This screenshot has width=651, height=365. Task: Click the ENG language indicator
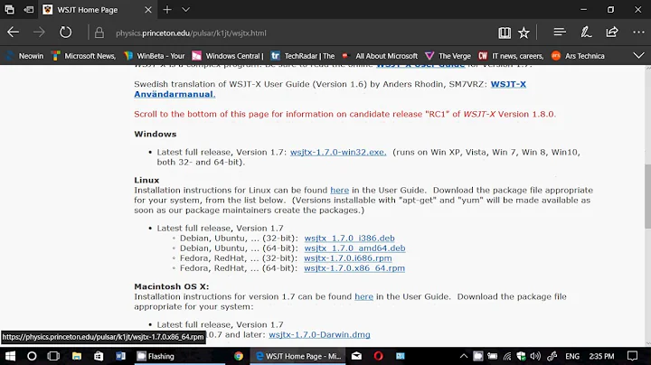pyautogui.click(x=572, y=356)
